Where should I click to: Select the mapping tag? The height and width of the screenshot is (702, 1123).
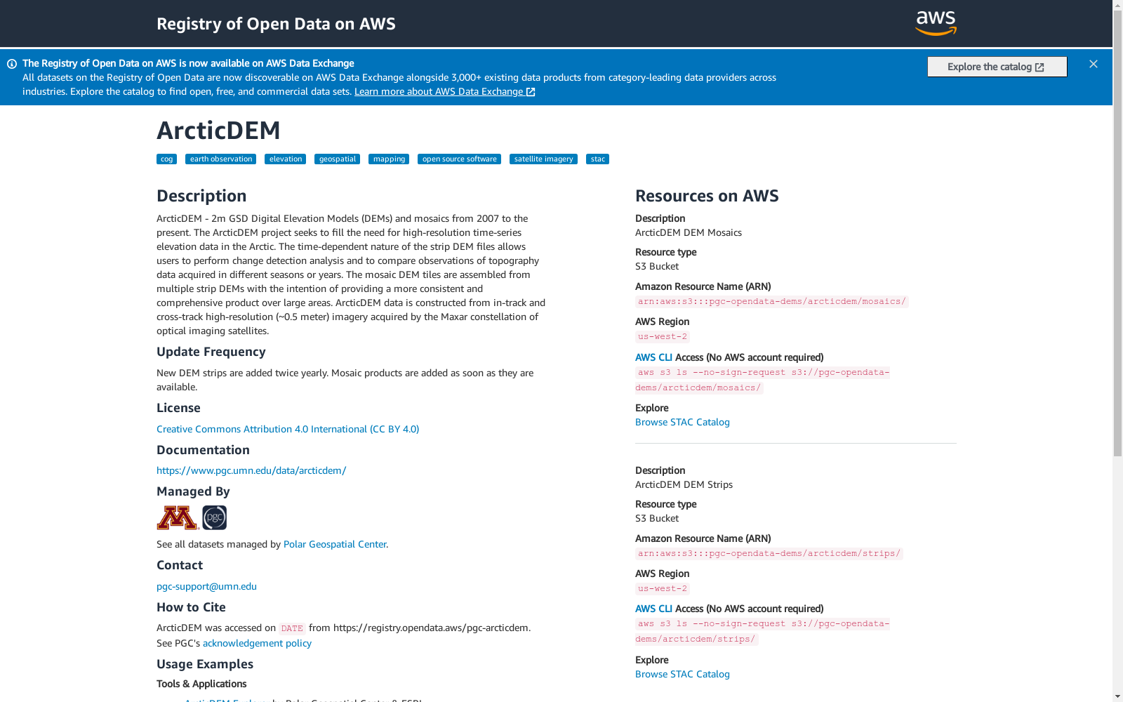pos(389,159)
